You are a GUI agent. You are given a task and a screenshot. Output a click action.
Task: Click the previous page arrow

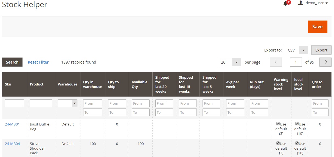[x=276, y=62]
